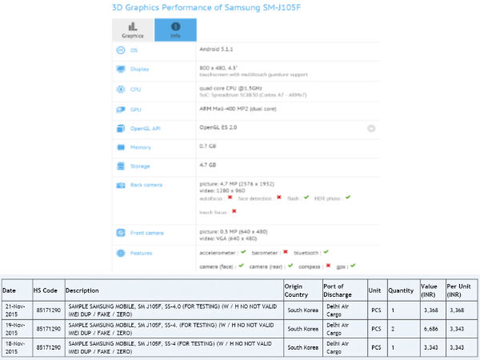The width and height of the screenshot is (480, 360).
Task: Click the '800 x 480, 4.3"' display value
Action: (x=218, y=68)
